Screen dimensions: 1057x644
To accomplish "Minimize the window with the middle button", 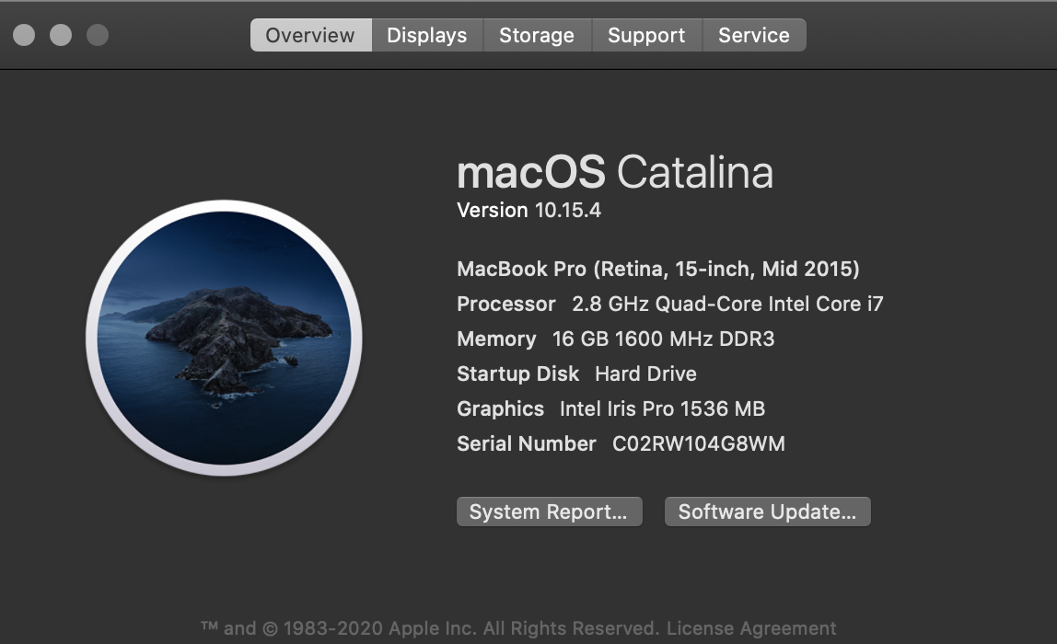I will (61, 35).
